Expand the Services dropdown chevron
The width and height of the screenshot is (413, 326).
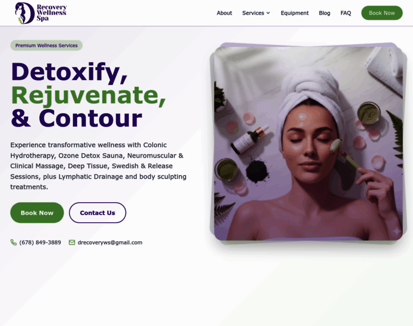point(268,13)
